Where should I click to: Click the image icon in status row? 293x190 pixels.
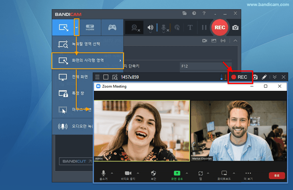214,41
